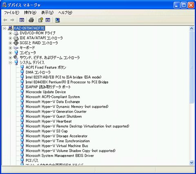
Task: Collapse the システム デバイス node
Action: [10, 62]
